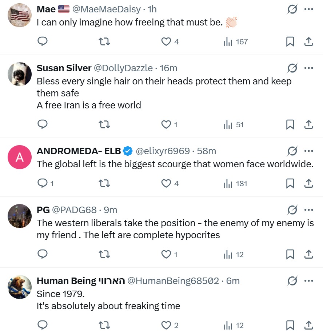Open Human Being's tweet text

(x=108, y=299)
